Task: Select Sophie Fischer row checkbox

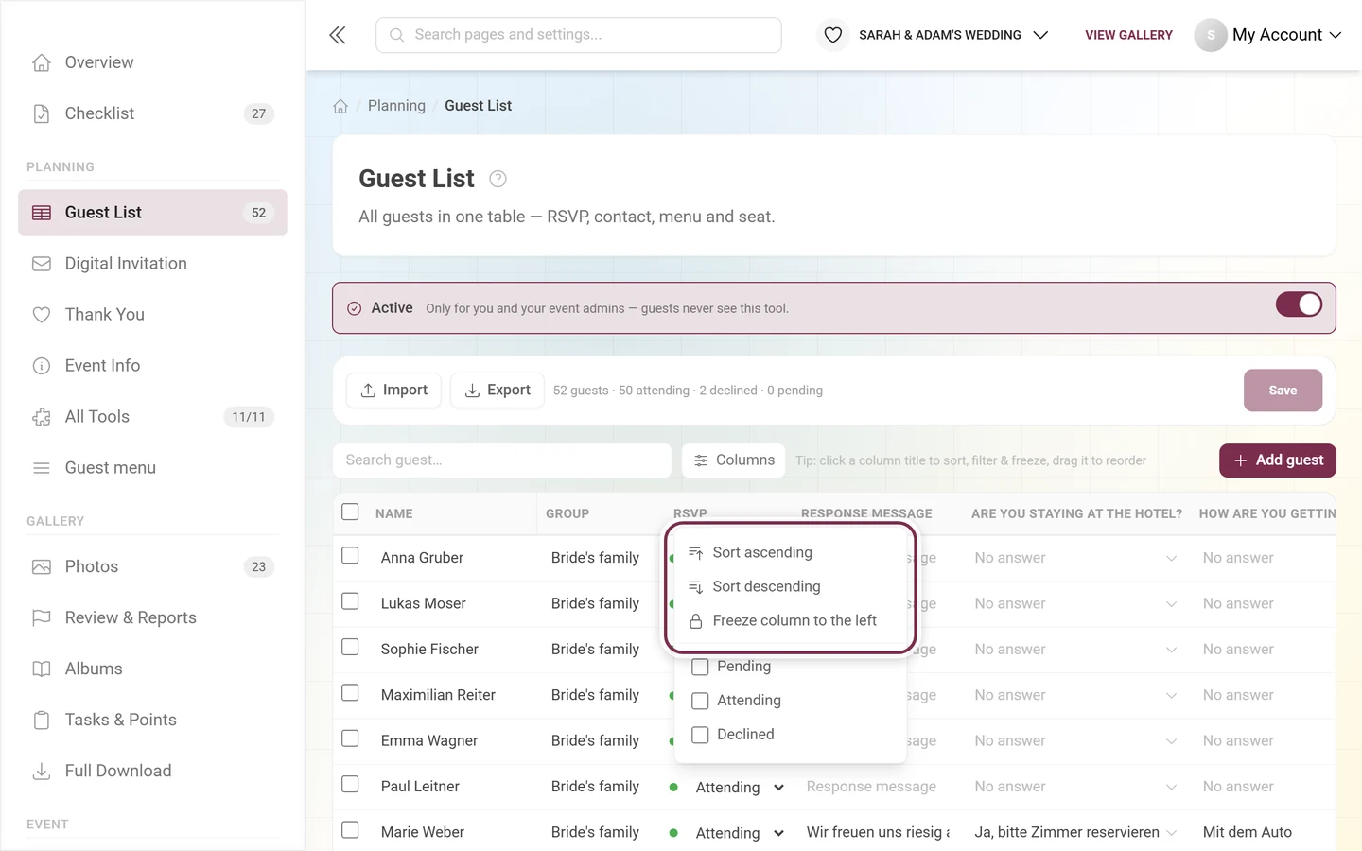Action: [350, 647]
